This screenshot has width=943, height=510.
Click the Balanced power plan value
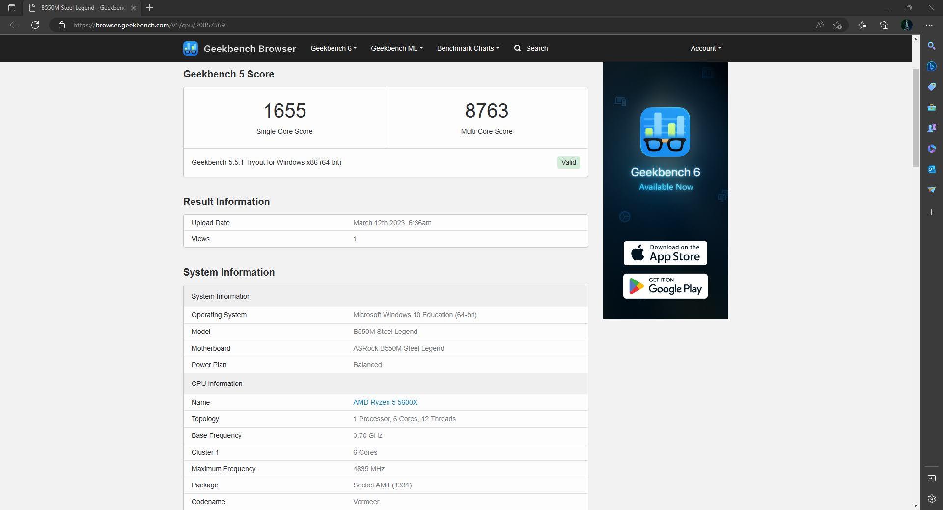click(367, 365)
